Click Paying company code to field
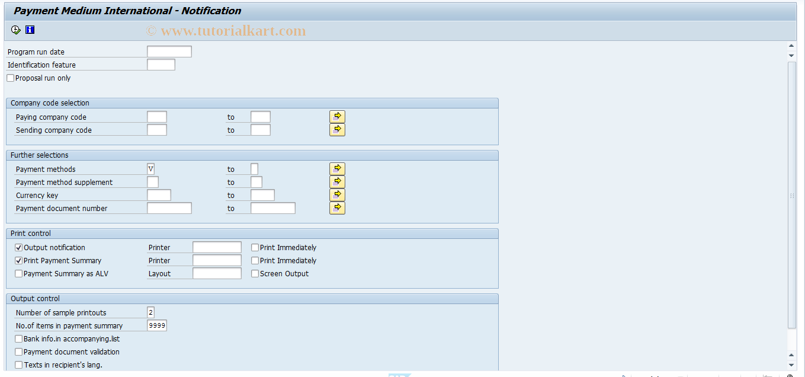The height and width of the screenshot is (377, 805). click(x=261, y=117)
